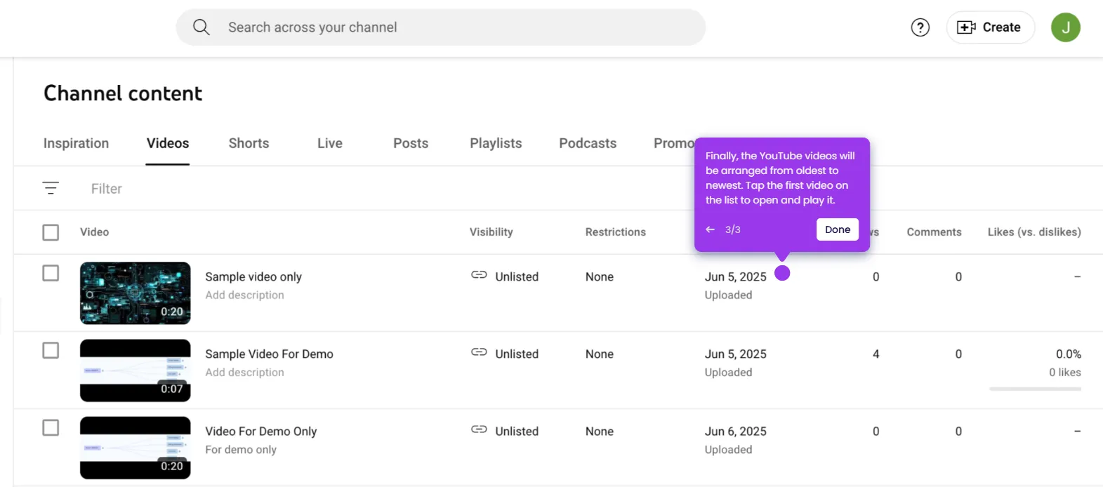This screenshot has width=1103, height=487.
Task: Open the Video For Demo Only title
Action: coord(260,431)
